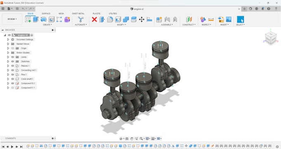Image resolution: width=281 pixels, height=149 pixels.
Task: Open the Automate tool icon
Action: coord(81,19)
